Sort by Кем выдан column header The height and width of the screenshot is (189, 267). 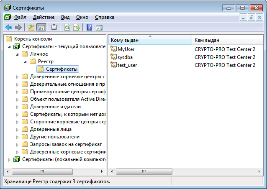tap(228, 40)
